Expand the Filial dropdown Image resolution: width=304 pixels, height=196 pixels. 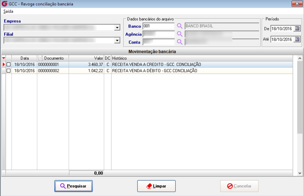click(117, 41)
